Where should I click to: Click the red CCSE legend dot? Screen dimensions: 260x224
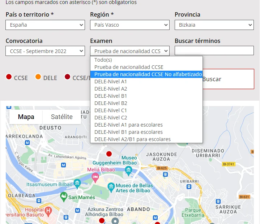(9, 77)
